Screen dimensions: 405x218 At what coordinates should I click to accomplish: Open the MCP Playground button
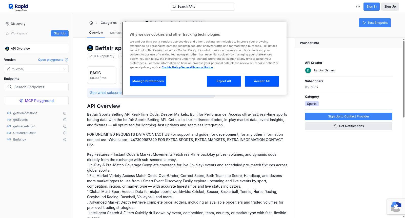[36, 101]
